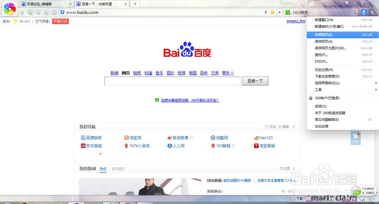Open 人人网 navigation shortcut
This screenshot has height=204, width=379.
click(176, 146)
